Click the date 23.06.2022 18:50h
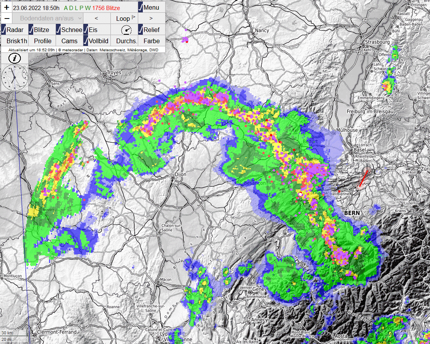Image resolution: width=430 pixels, height=344 pixels. tap(36, 8)
